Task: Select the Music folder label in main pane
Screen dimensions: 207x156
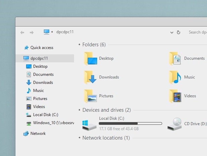Action: click(190, 77)
